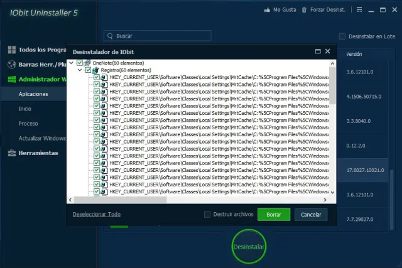Select Actualizar Windows in the sidebar

click(x=42, y=138)
